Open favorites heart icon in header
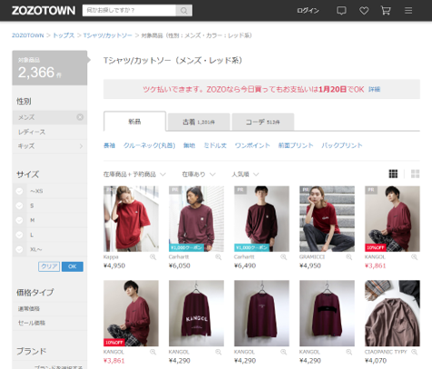Image resolution: width=432 pixels, height=369 pixels. [x=364, y=11]
